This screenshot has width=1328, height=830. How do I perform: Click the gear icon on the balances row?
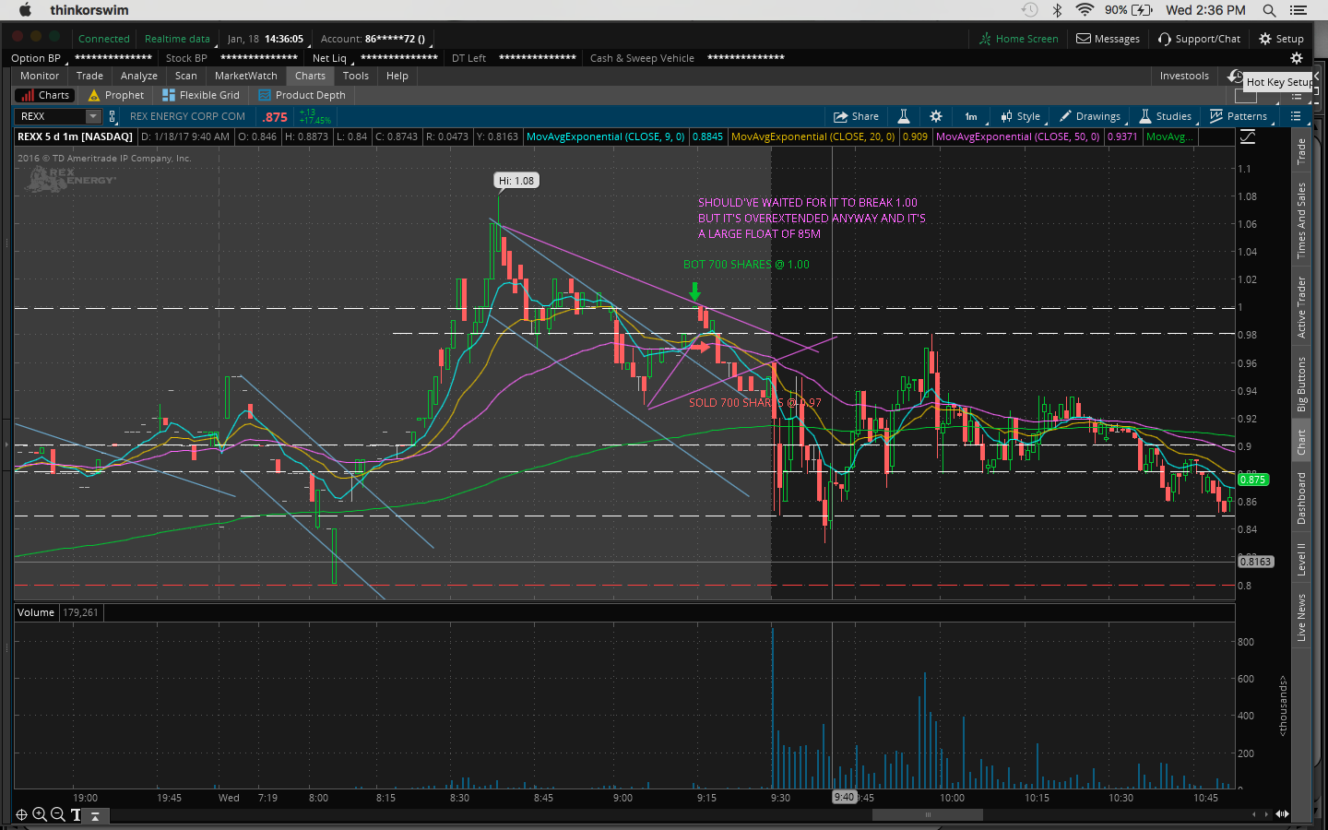pos(1296,58)
